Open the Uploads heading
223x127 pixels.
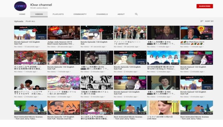tap(18, 21)
